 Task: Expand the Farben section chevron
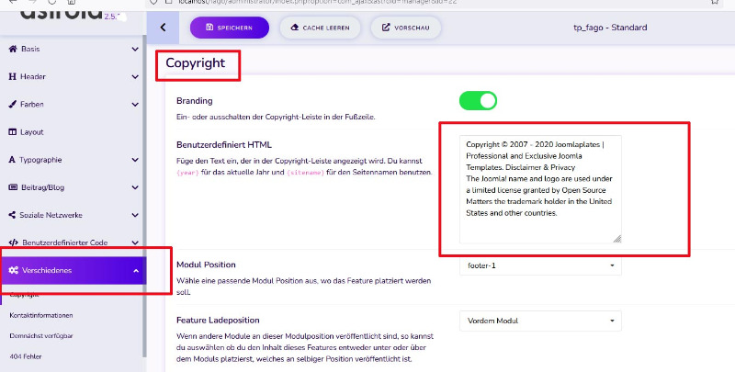(x=135, y=105)
